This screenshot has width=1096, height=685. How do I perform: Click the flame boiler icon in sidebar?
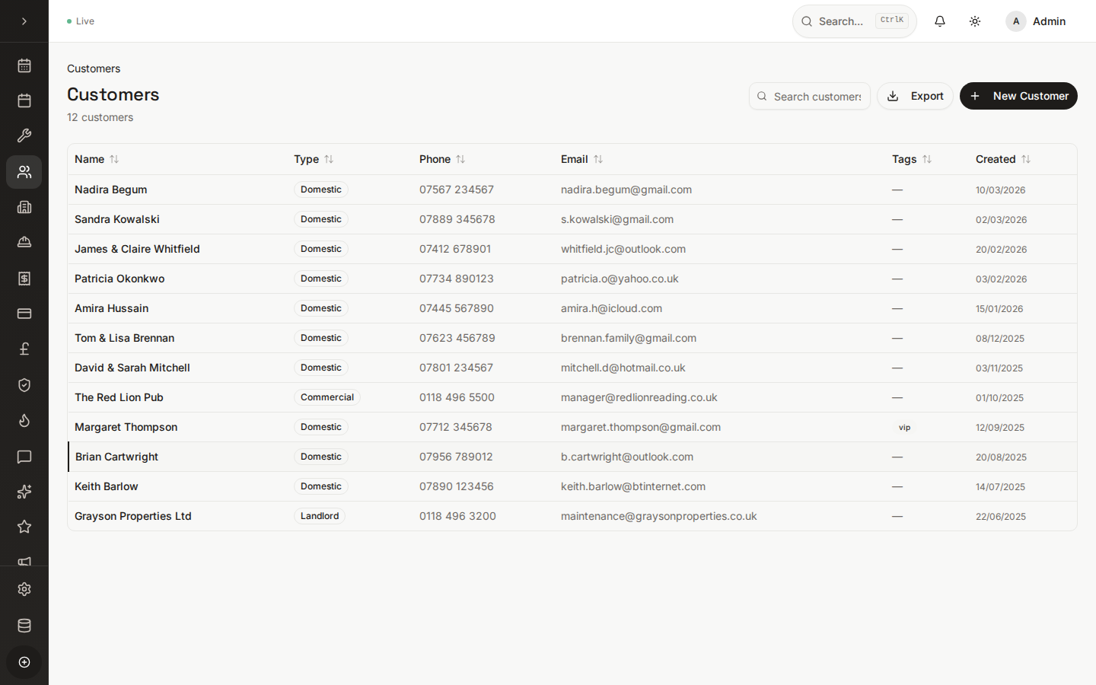pos(24,420)
